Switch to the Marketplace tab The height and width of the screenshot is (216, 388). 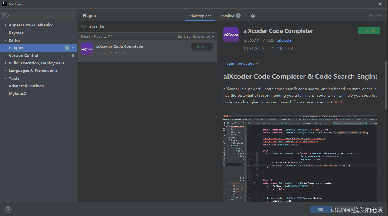(200, 16)
